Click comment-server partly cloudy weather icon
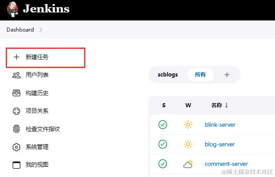The image size is (275, 177). coord(188,164)
